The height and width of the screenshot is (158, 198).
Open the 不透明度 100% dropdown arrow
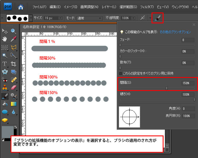[133, 18]
